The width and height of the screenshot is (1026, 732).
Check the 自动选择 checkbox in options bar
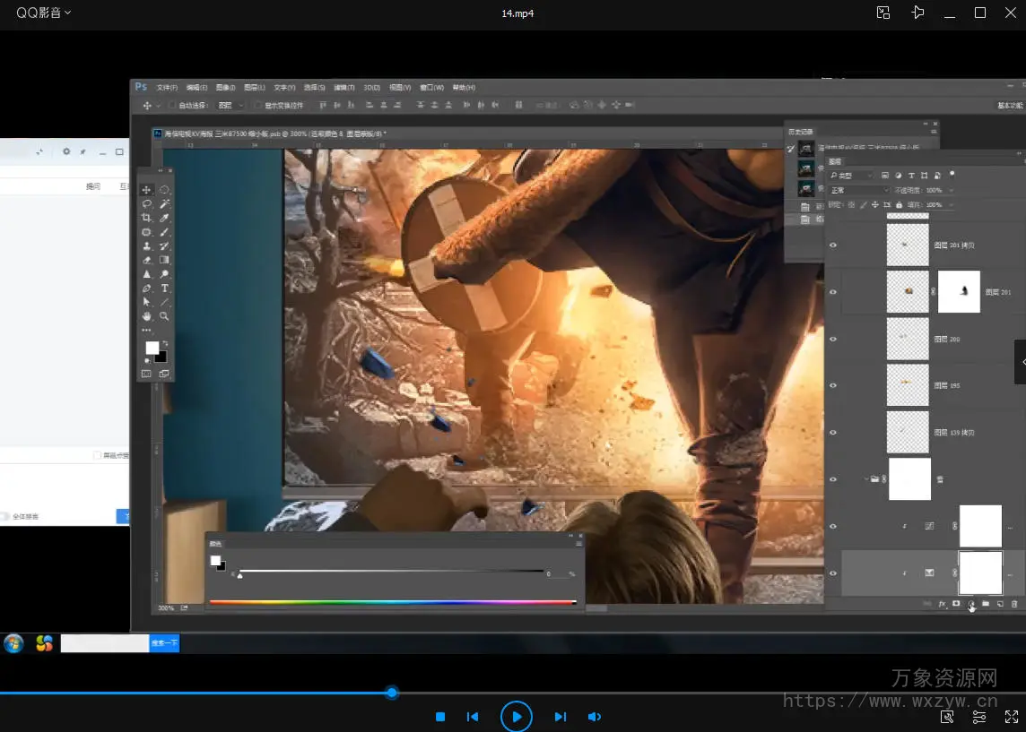(x=173, y=105)
